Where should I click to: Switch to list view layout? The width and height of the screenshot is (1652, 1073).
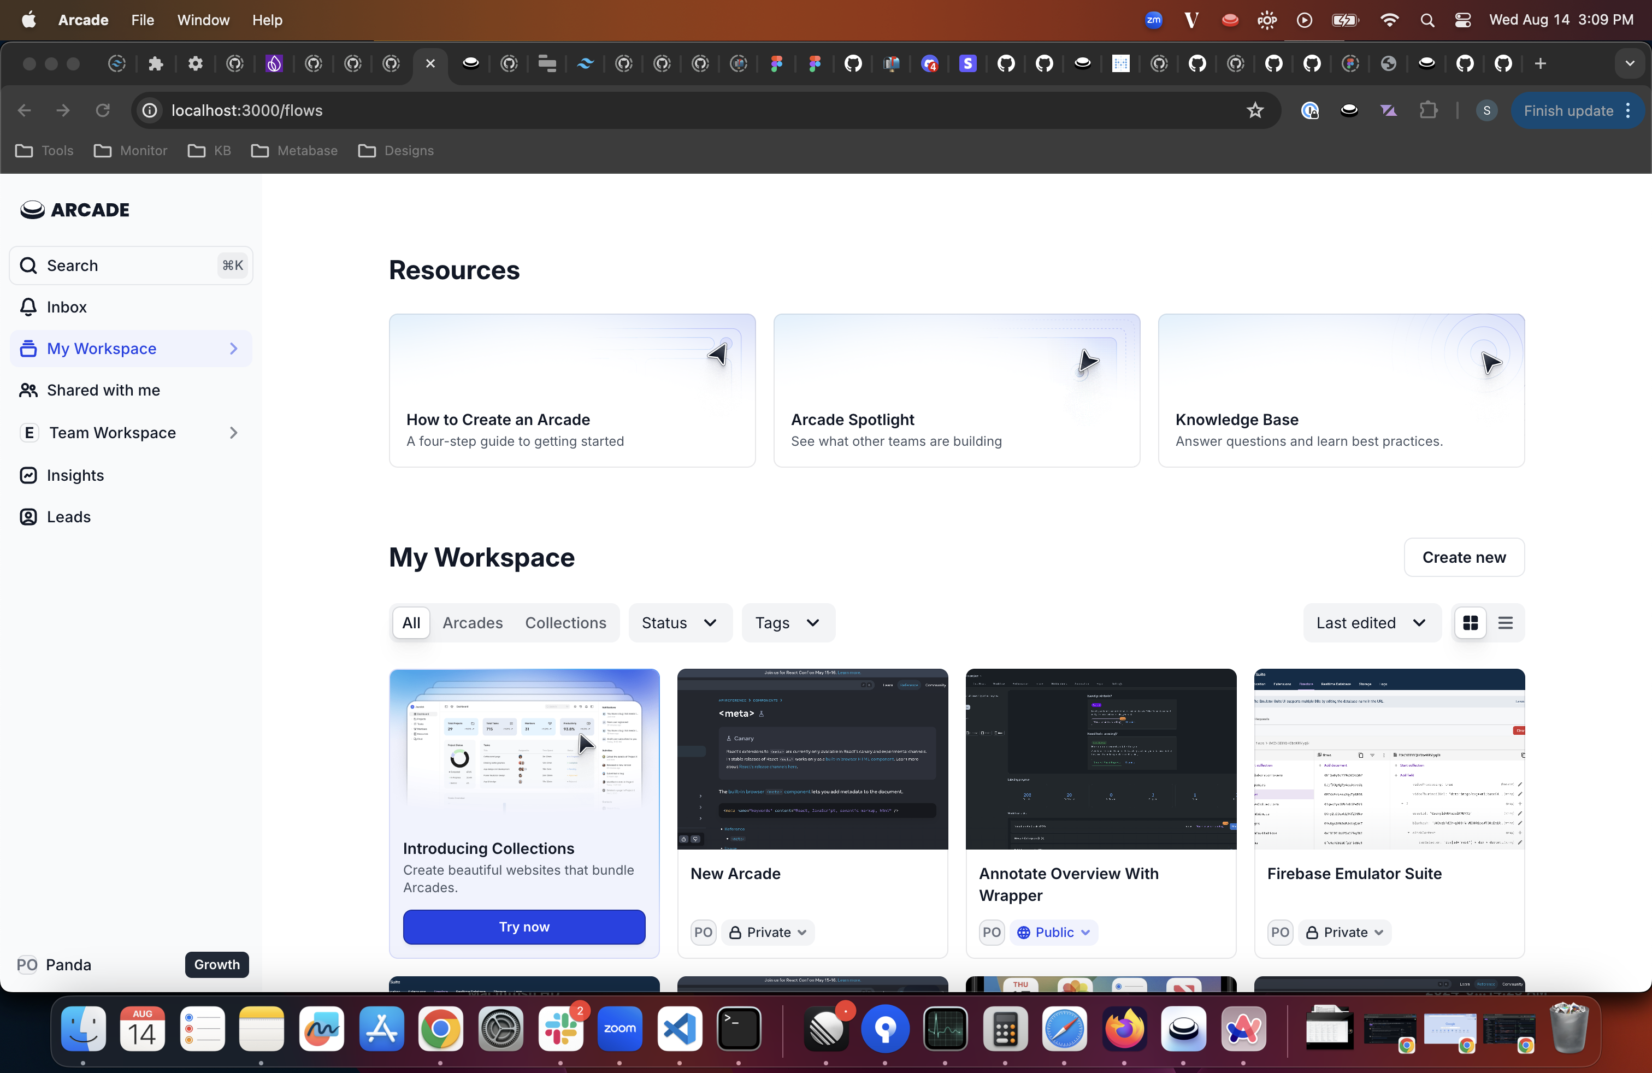1505,623
